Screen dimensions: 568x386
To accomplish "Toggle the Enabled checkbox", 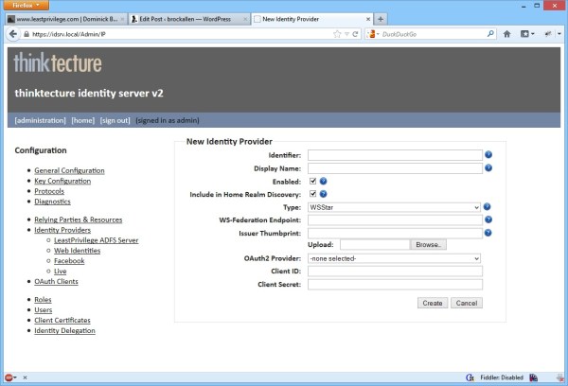I will (312, 181).
